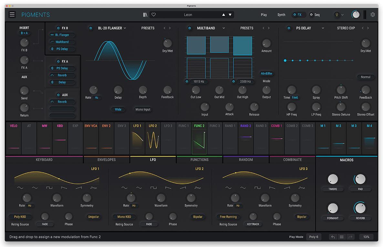
Task: Favorite the Leon preset with heart icon
Action: 154,14
